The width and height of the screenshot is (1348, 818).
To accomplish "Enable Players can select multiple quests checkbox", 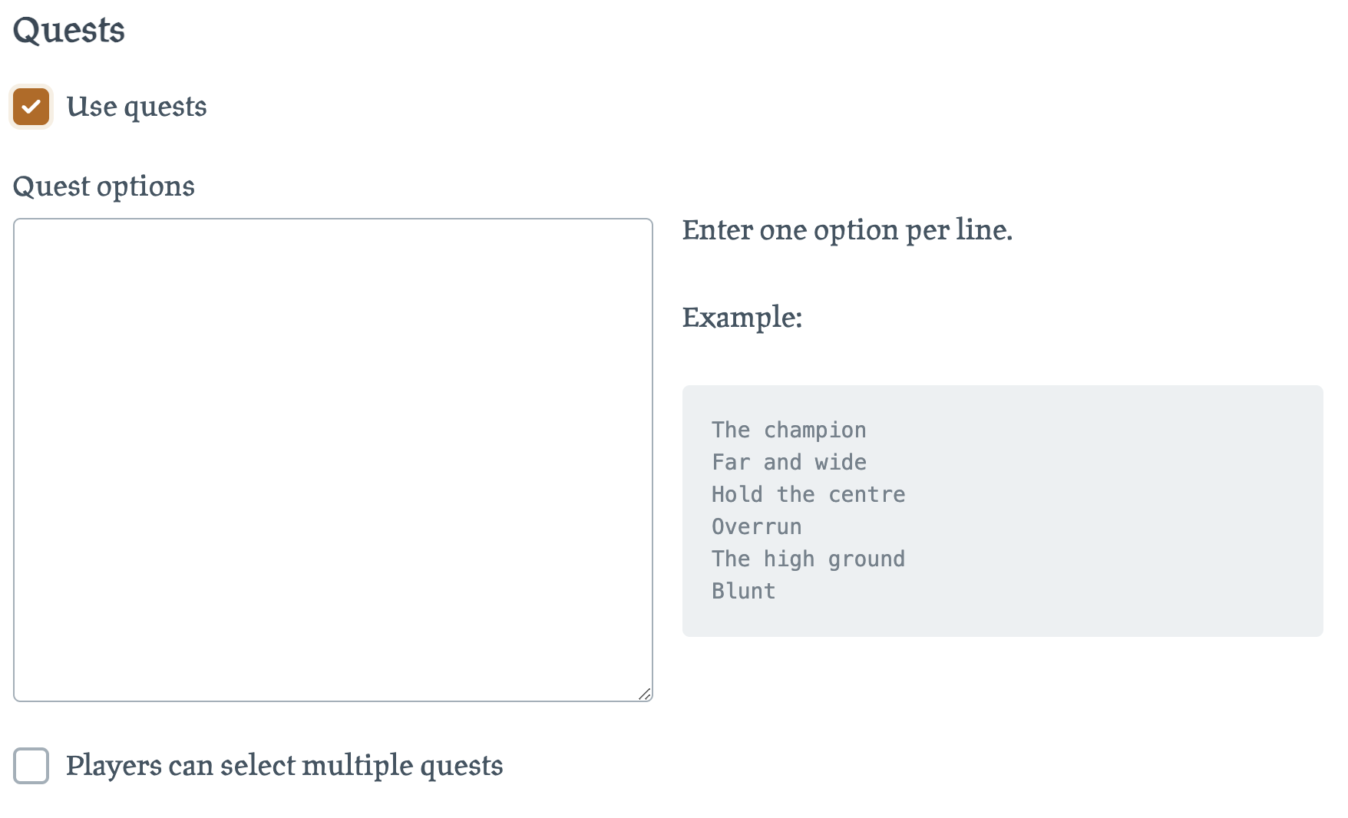I will tap(31, 766).
